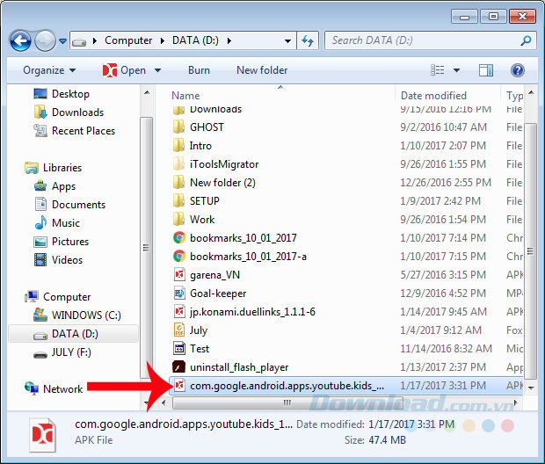
Task: Select the New folder (2) icon
Action: click(x=178, y=183)
